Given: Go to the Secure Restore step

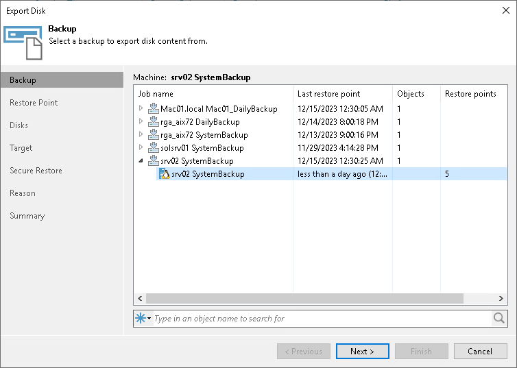Looking at the screenshot, I should 36,171.
